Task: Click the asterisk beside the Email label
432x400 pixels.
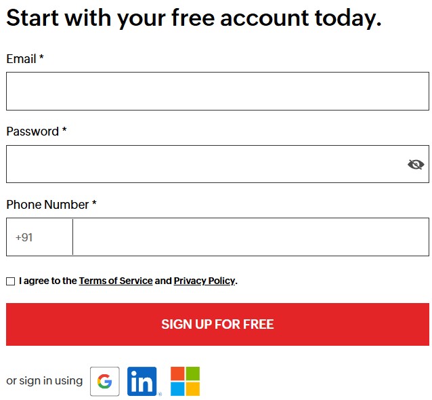Action: (41, 58)
